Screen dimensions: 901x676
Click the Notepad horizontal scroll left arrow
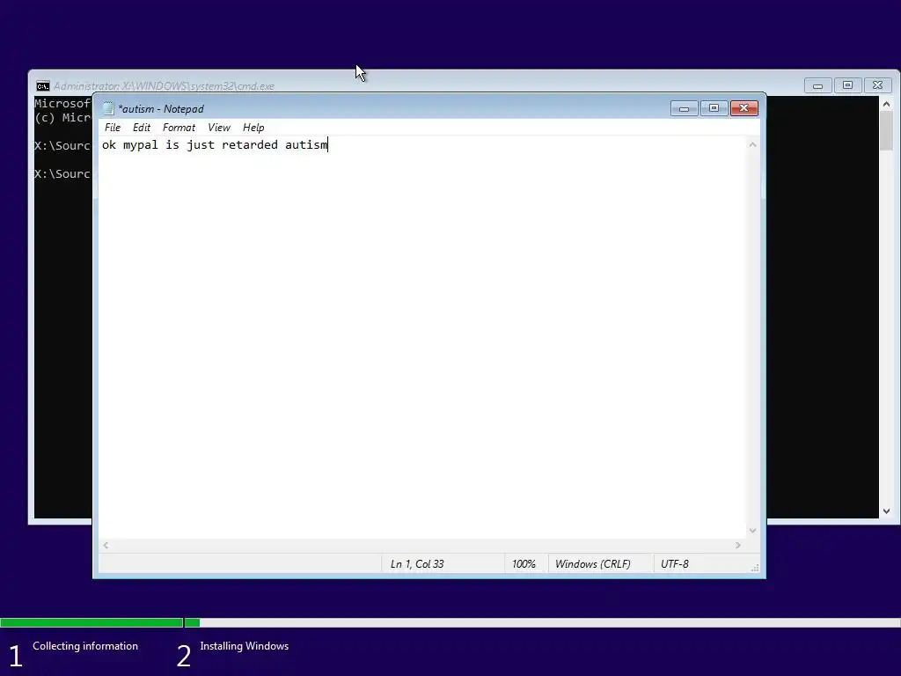(x=106, y=545)
